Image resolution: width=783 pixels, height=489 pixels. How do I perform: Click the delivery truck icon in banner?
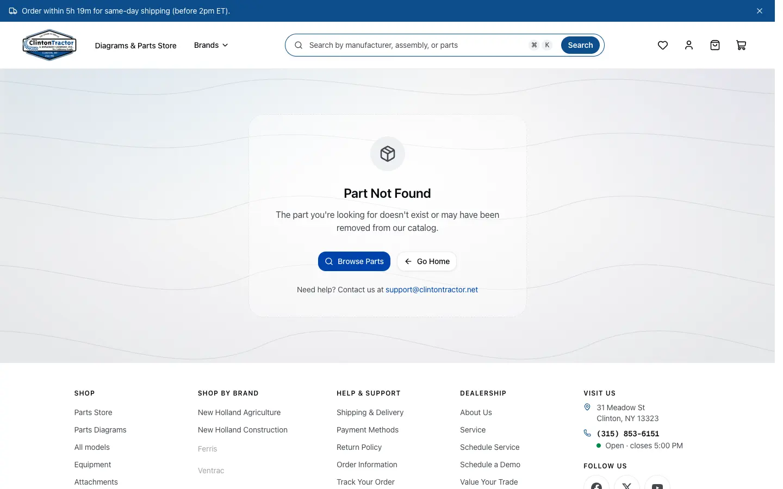13,11
